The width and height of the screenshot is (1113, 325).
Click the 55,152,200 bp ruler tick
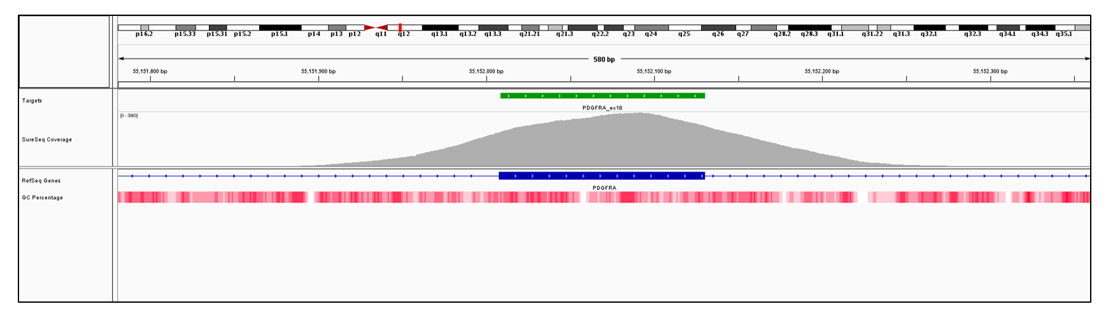coord(822,71)
